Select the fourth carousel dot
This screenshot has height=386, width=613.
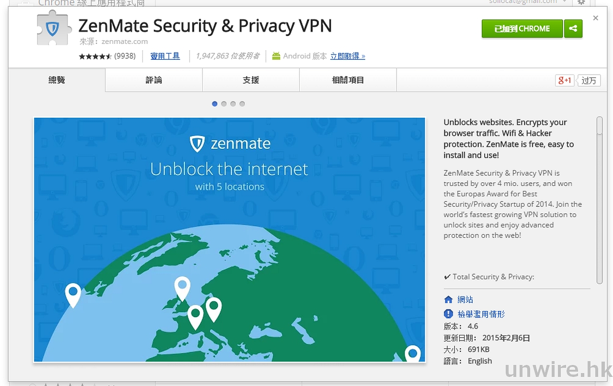pos(242,104)
